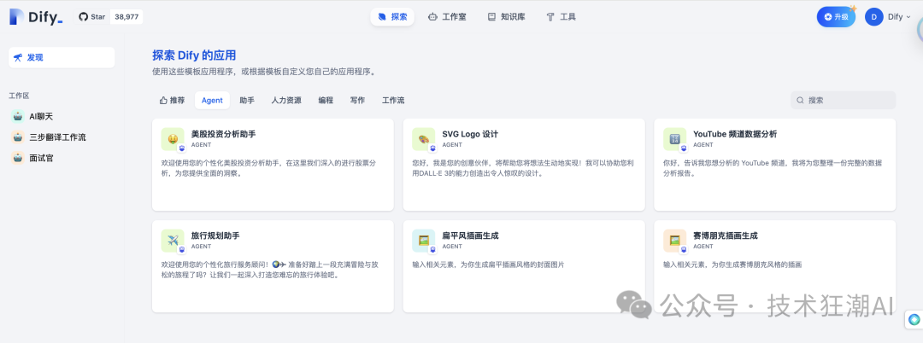Click the 三步翻译工作流 robot icon
Viewport: 923px width, 343px height.
(x=18, y=137)
